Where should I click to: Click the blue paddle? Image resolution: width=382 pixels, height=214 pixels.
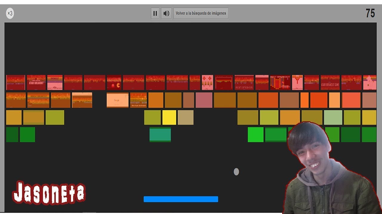point(181,199)
